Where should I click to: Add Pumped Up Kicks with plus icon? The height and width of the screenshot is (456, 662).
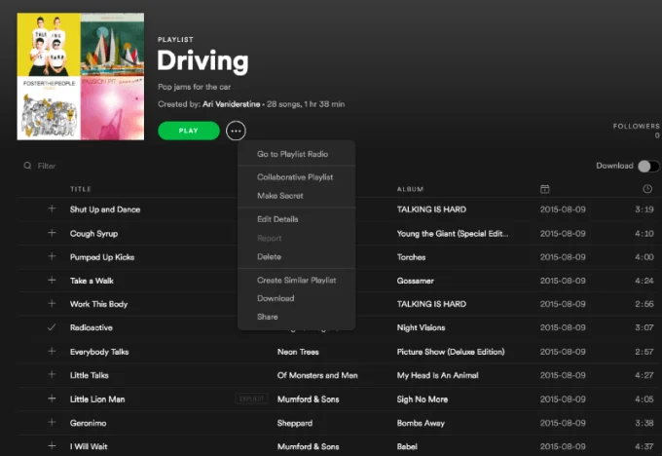tap(52, 256)
